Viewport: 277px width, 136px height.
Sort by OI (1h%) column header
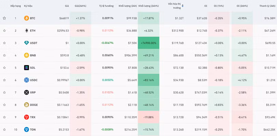(219, 6)
